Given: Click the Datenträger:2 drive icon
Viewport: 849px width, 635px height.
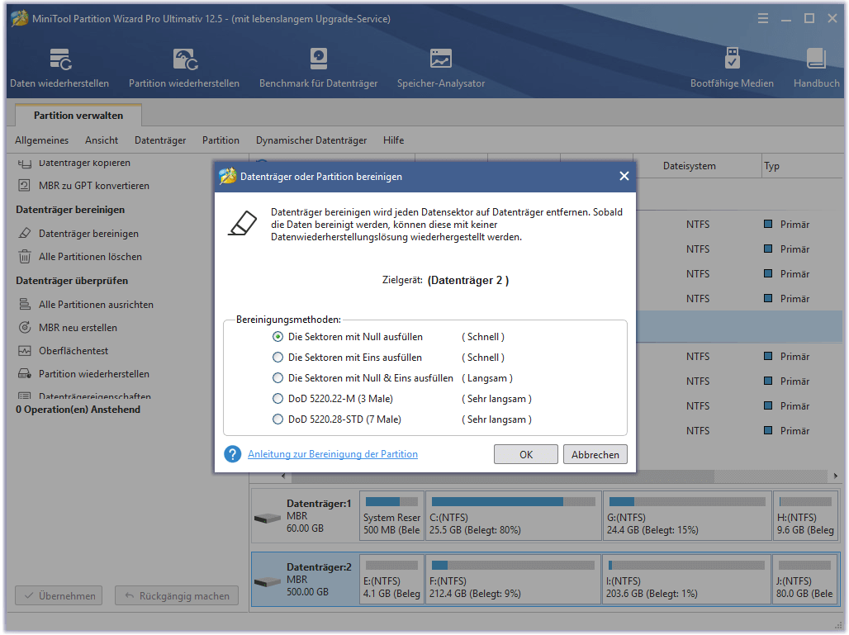Looking at the screenshot, I should point(268,582).
